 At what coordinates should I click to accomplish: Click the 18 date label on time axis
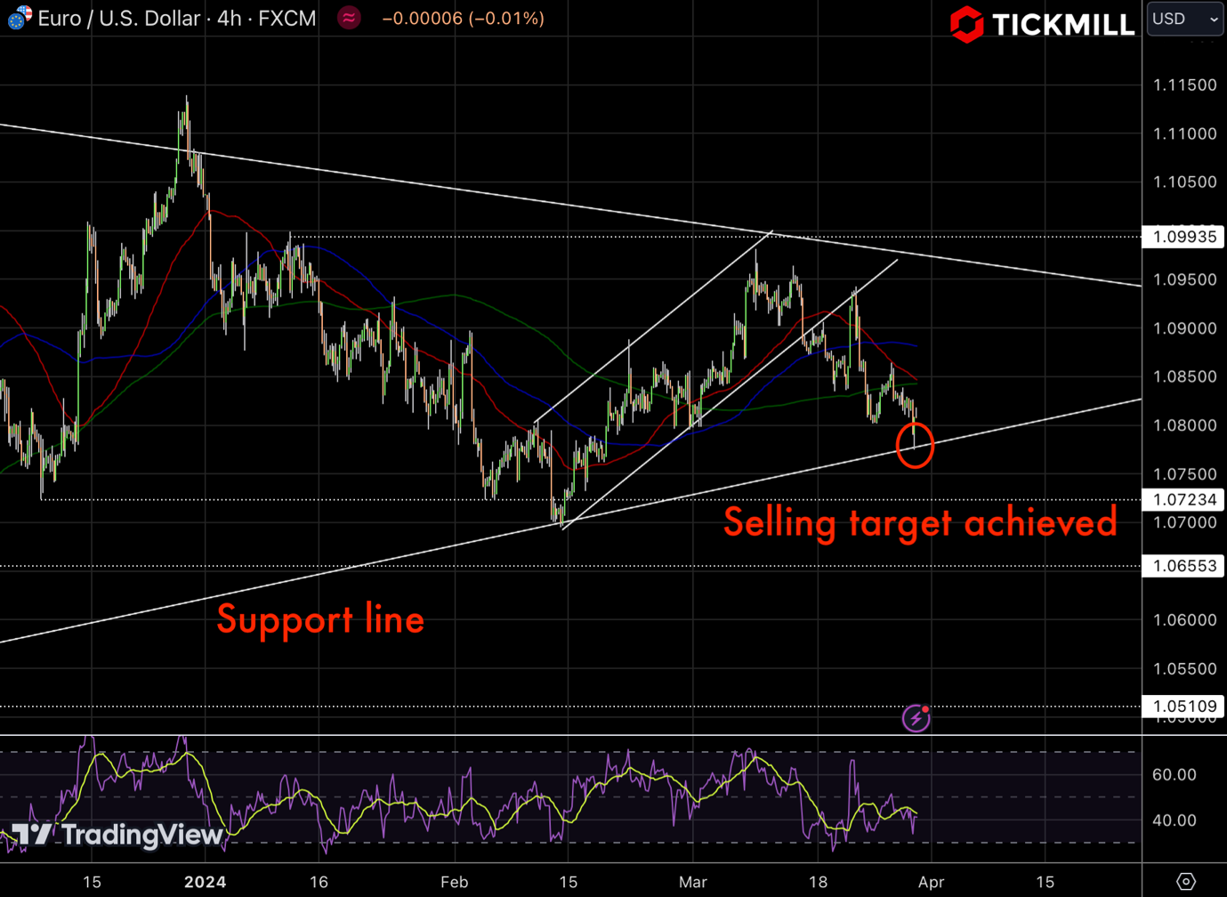(x=818, y=882)
